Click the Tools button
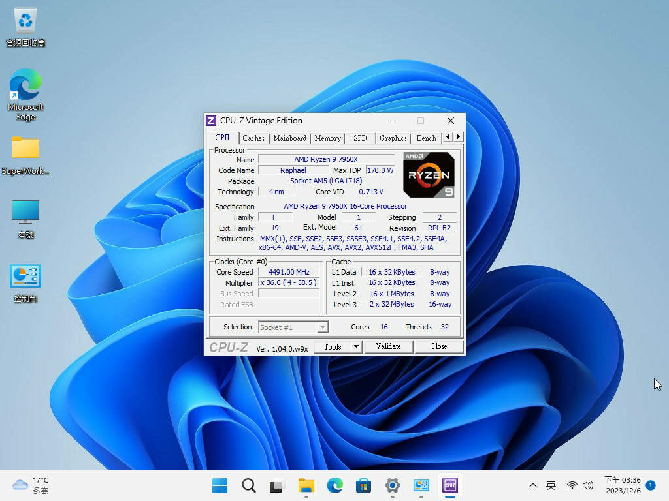 334,346
